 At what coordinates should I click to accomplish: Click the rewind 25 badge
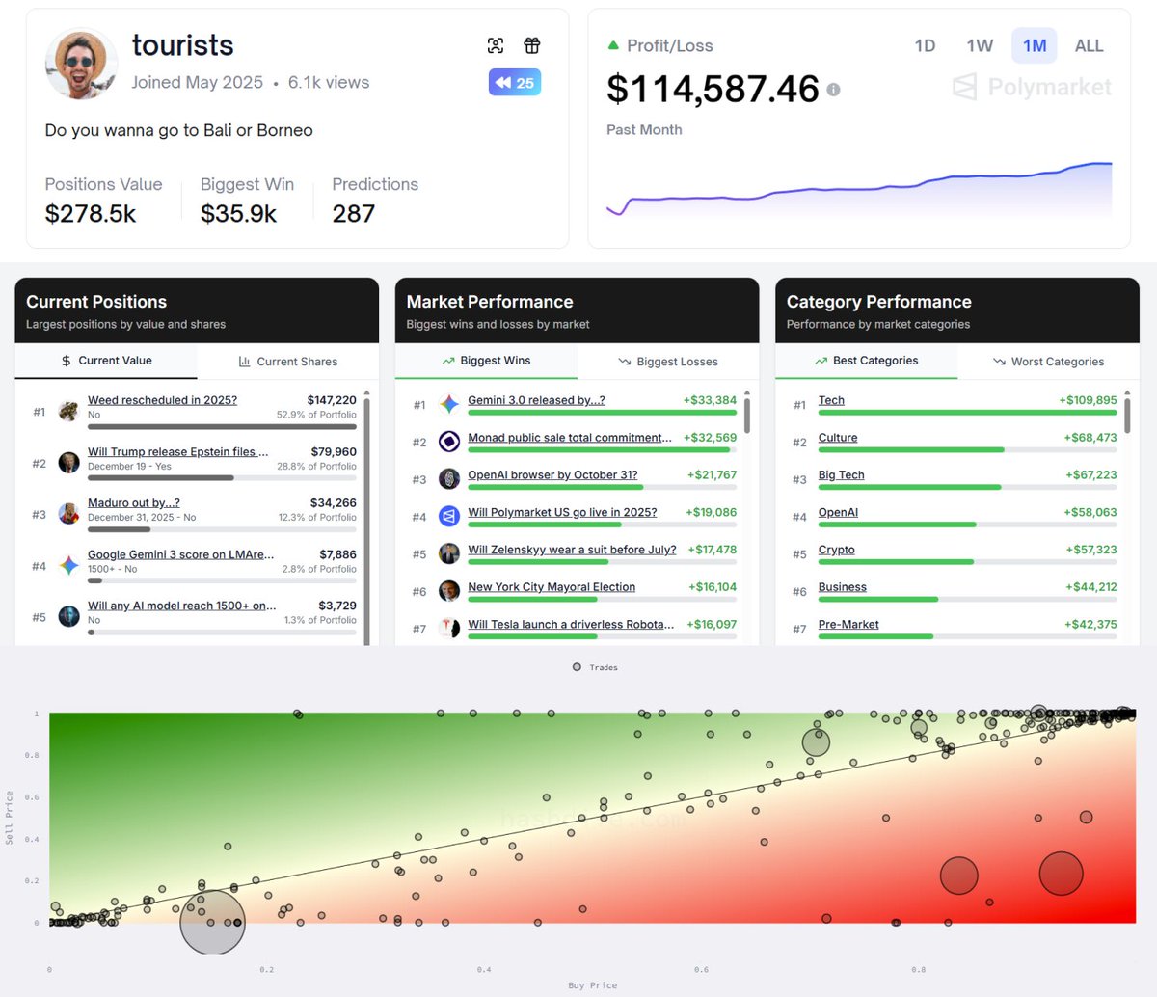(515, 83)
